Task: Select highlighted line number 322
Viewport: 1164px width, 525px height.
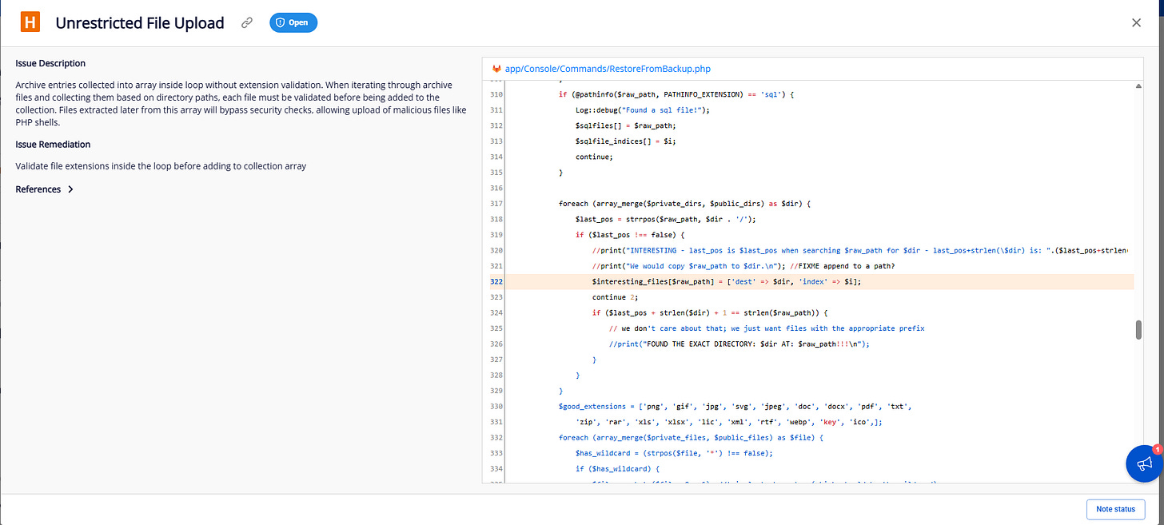Action: [x=496, y=282]
